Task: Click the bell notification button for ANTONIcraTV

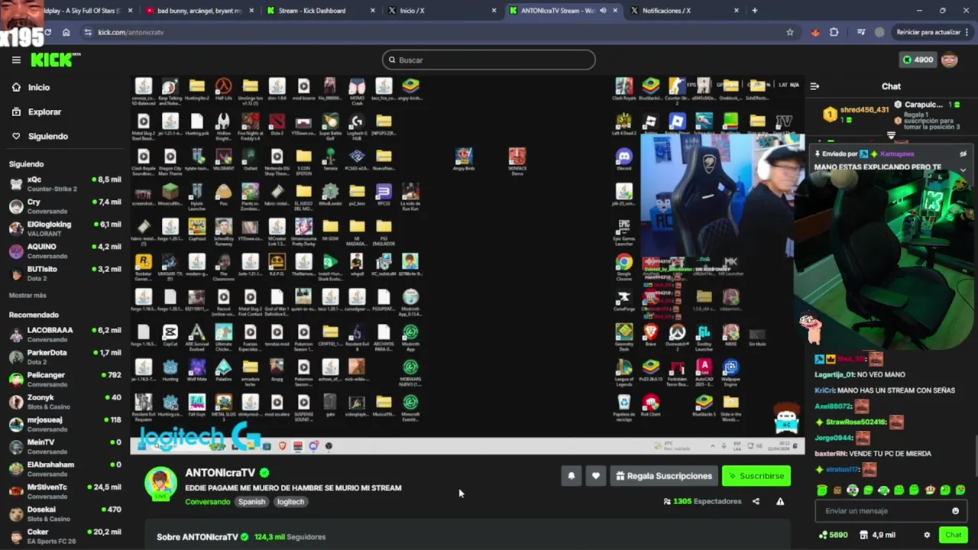Action: [571, 476]
